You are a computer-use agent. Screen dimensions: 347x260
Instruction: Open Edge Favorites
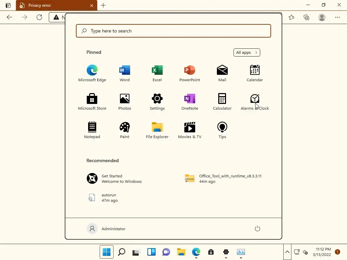pos(291,17)
